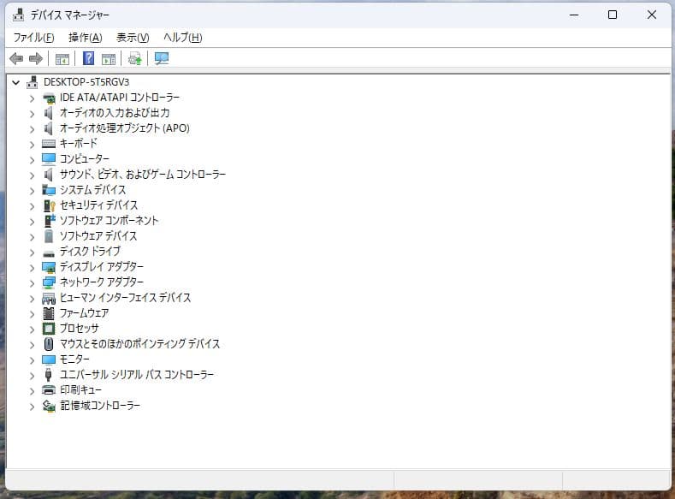Select the システム デバイス label
The image size is (675, 499).
[x=92, y=190]
